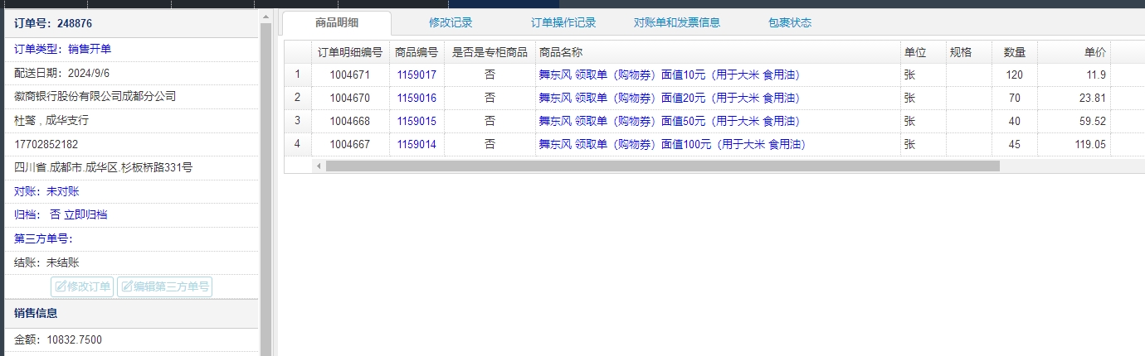
Task: Click the 配送日期: 2024/9/6 line
Action: (61, 73)
